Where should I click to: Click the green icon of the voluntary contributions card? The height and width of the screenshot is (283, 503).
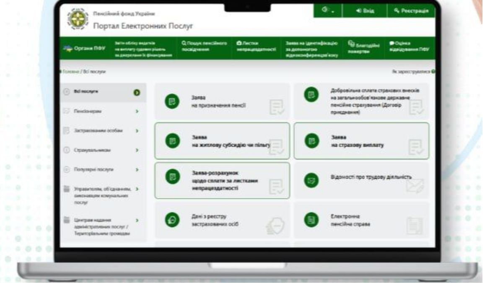(x=311, y=95)
